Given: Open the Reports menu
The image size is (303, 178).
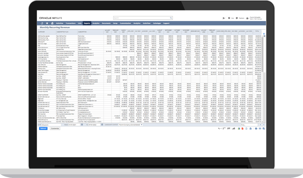Looking at the screenshot, I should tap(87, 23).
